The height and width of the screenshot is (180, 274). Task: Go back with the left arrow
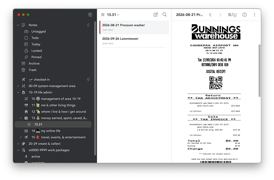click(x=210, y=15)
